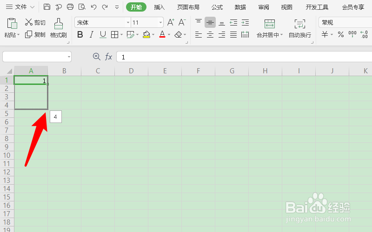
Task: Switch to the 页面布局 tab
Action: tap(188, 7)
